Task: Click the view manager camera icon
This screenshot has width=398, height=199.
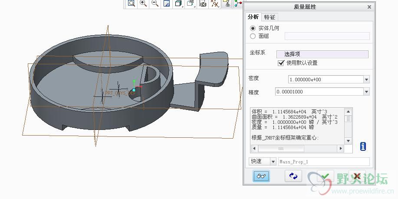Action: (x=203, y=3)
